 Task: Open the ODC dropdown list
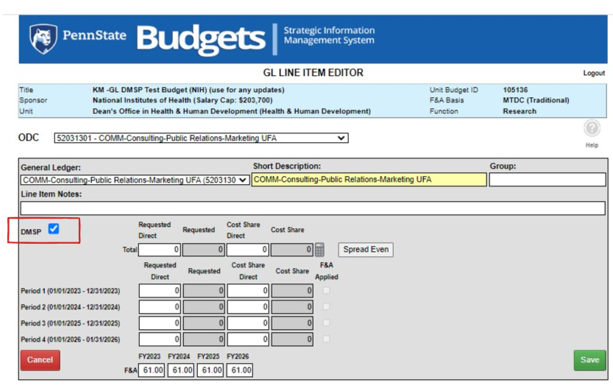pos(202,138)
